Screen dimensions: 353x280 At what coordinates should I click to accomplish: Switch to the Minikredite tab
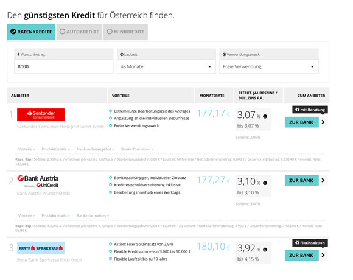pyautogui.click(x=125, y=32)
